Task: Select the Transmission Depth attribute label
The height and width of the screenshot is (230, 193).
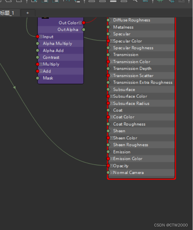Action: coord(132,69)
